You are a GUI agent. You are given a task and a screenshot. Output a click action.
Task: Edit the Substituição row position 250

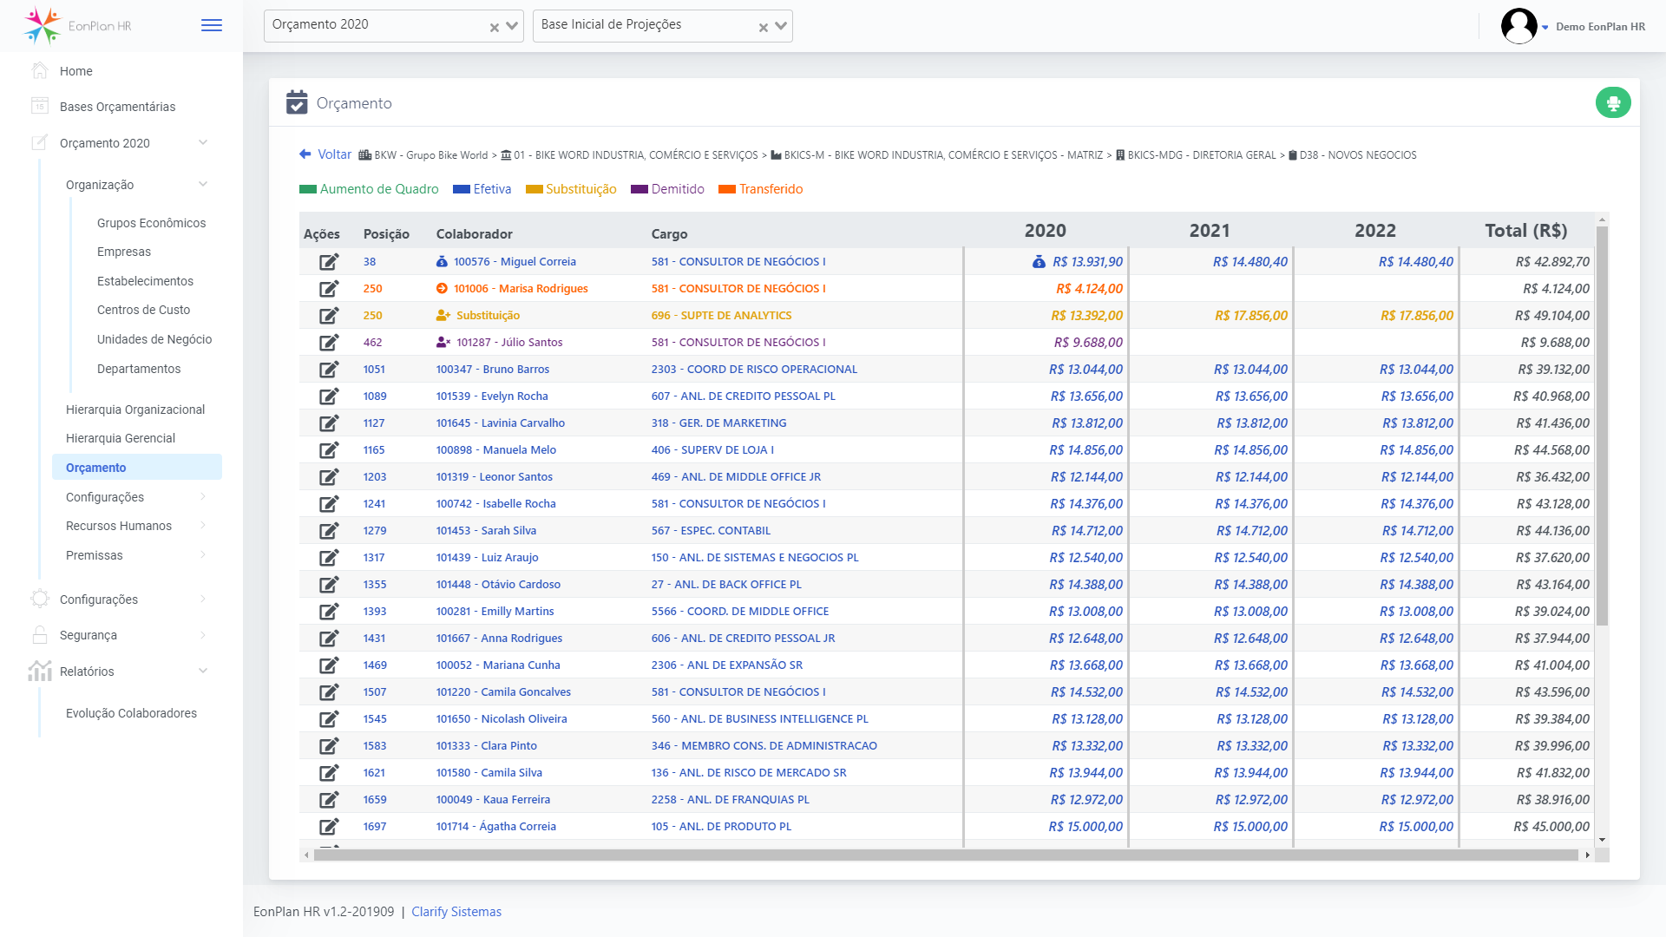(329, 316)
